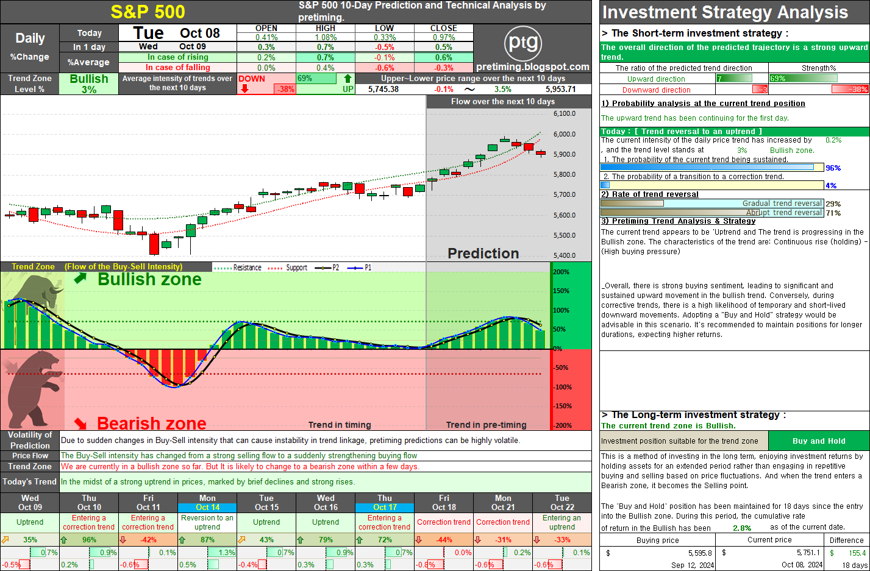Click the buying price 5,595.8
Image resolution: width=870 pixels, height=571 pixels.
(700, 553)
